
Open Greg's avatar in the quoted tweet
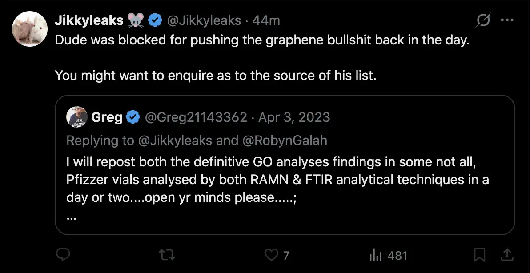[77, 117]
